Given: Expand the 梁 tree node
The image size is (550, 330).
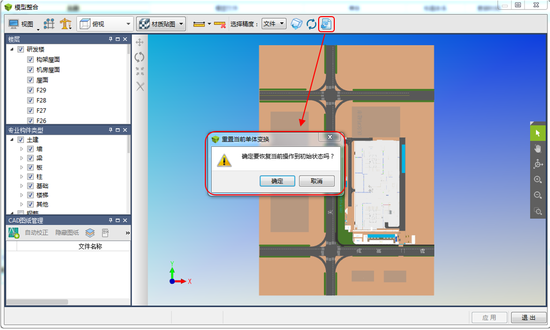Looking at the screenshot, I should click(x=21, y=158).
